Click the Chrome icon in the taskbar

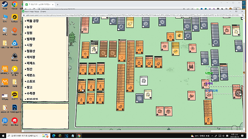[79, 136]
